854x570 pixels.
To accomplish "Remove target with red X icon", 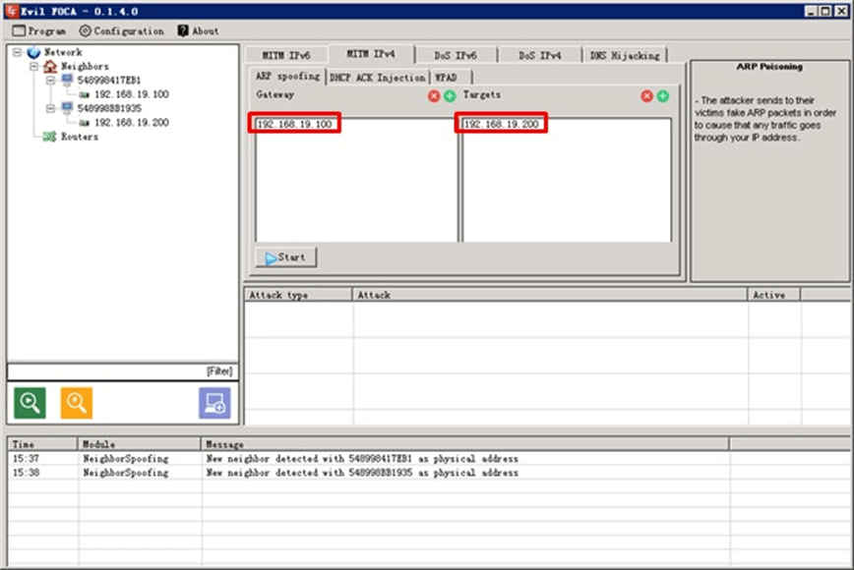I will tap(646, 96).
